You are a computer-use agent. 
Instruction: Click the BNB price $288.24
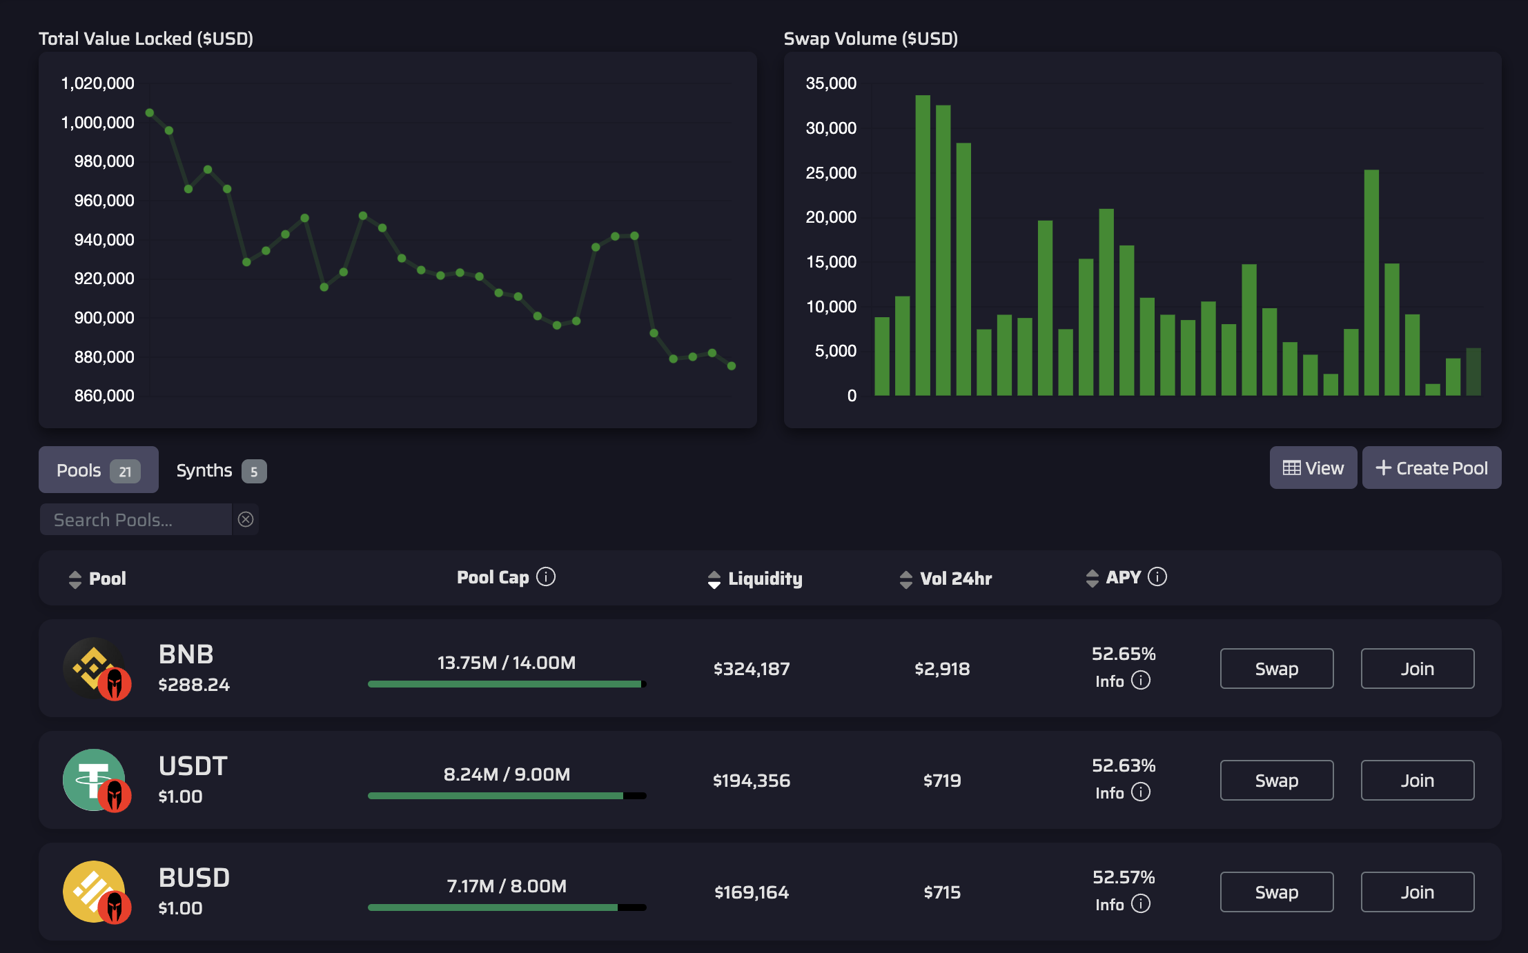click(194, 685)
